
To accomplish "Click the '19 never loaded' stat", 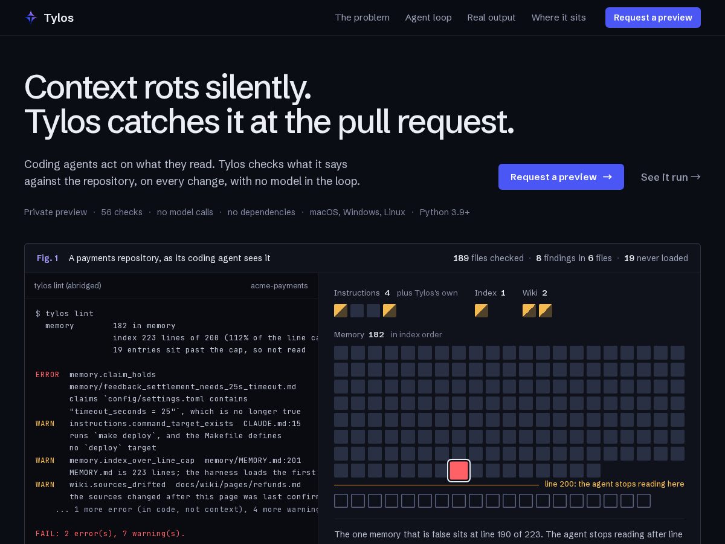I will click(656, 258).
